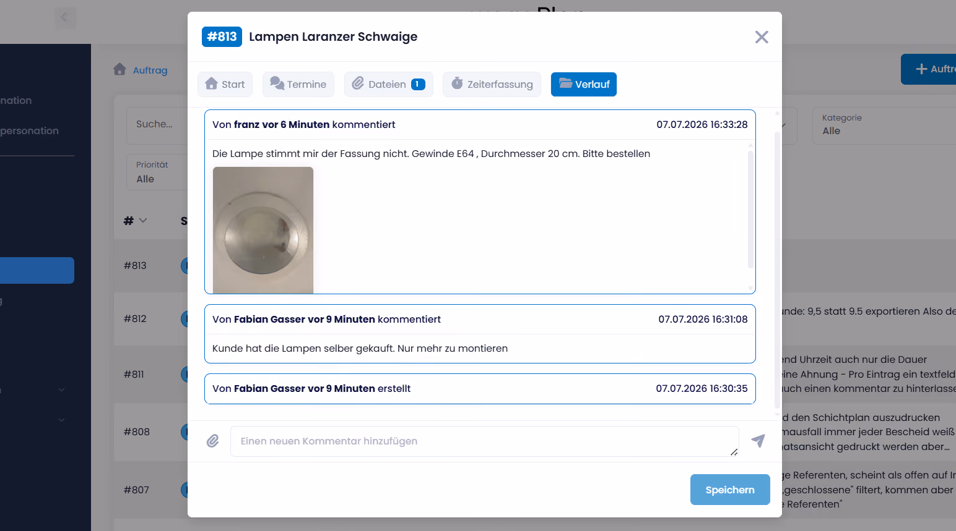Click the highlighted blue sidebar item

(x=37, y=270)
